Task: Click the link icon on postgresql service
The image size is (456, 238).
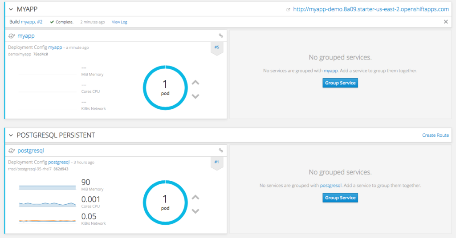Action: (221, 150)
